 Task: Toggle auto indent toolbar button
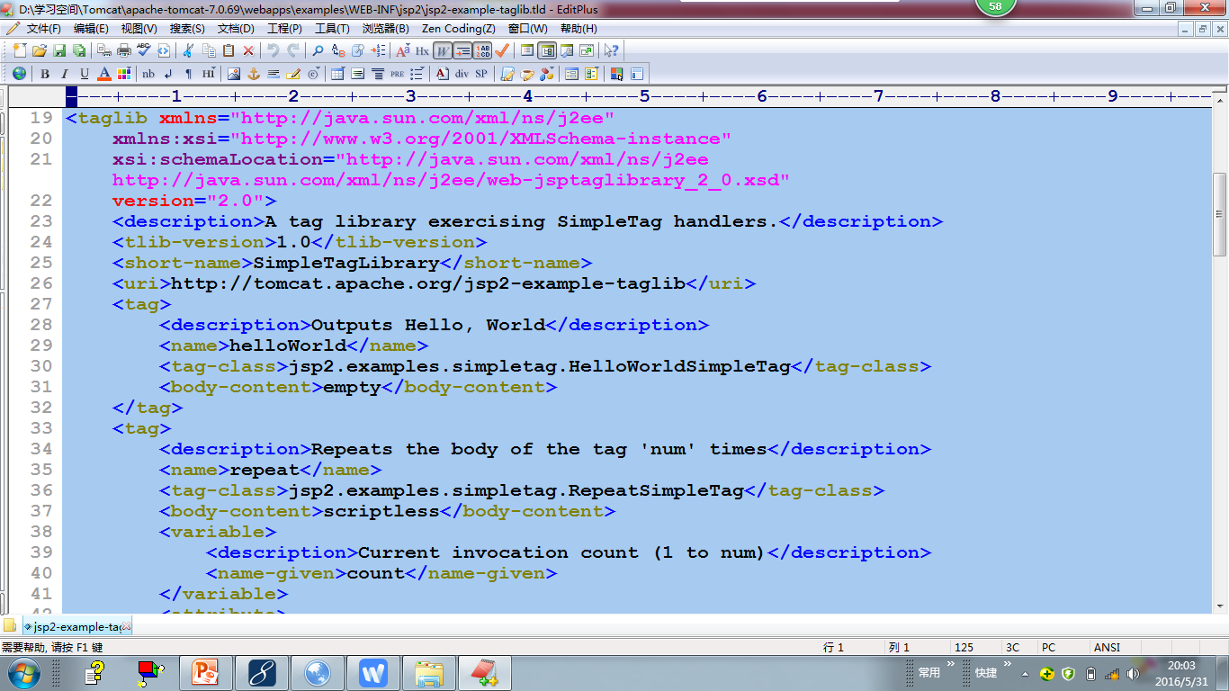(x=462, y=50)
